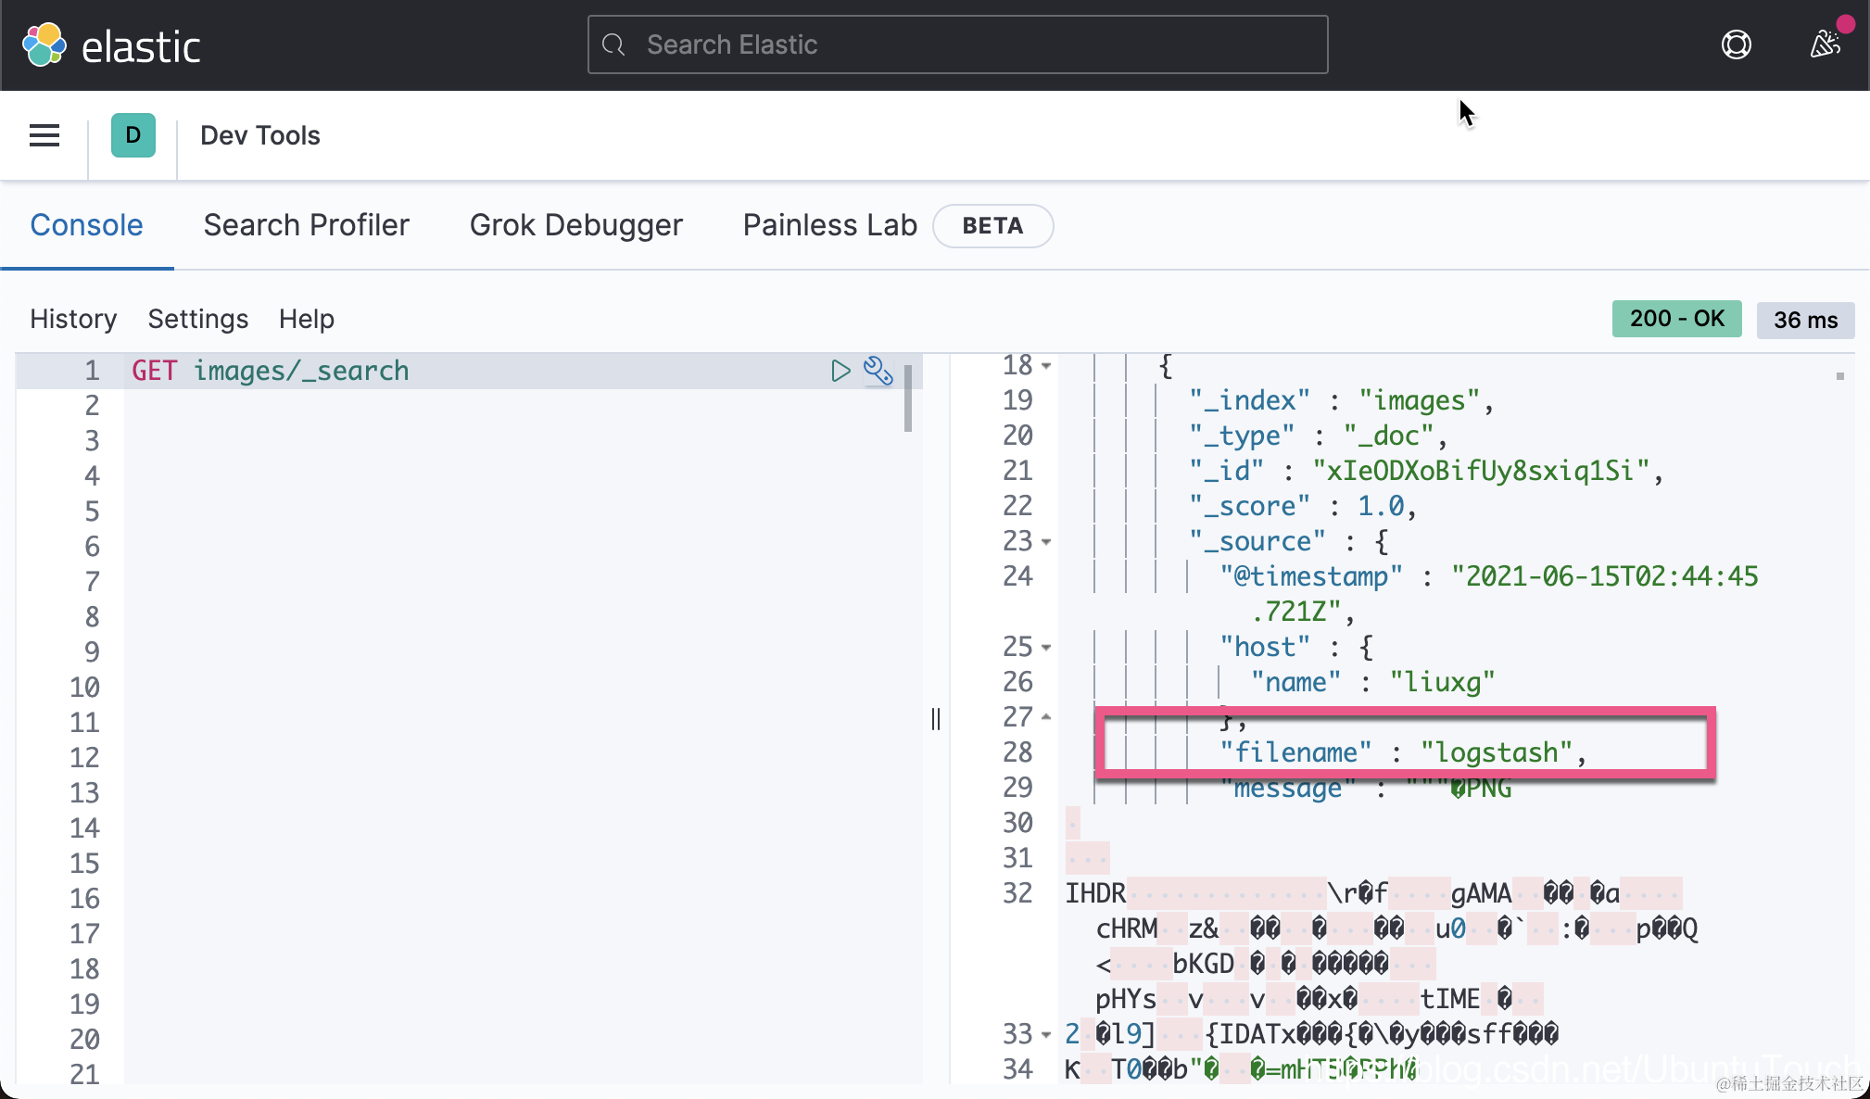Click the editor pane resize divider
This screenshot has width=1870, height=1099.
[936, 719]
